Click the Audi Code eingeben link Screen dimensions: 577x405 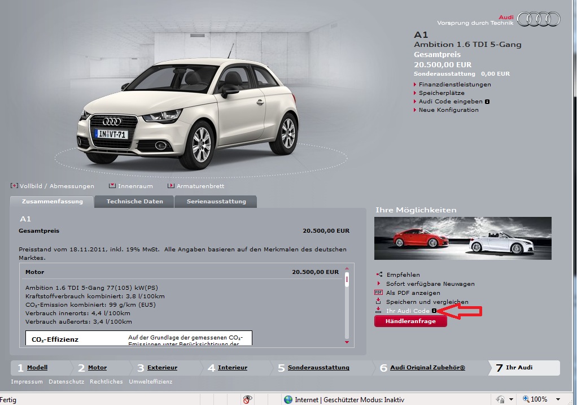[x=451, y=101]
